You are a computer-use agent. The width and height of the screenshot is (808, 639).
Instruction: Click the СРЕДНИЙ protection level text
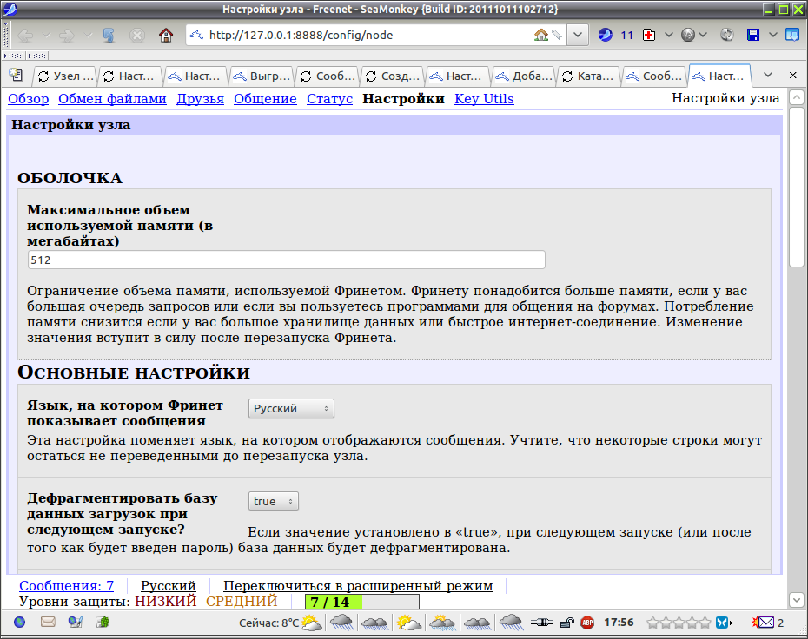click(x=242, y=602)
